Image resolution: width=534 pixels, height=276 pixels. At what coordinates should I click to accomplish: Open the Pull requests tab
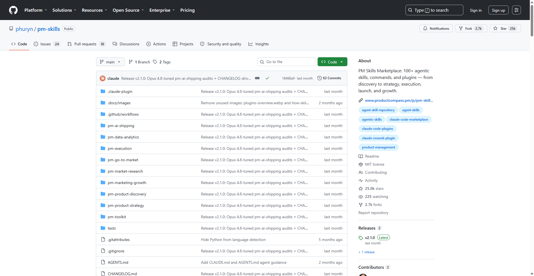(86, 44)
